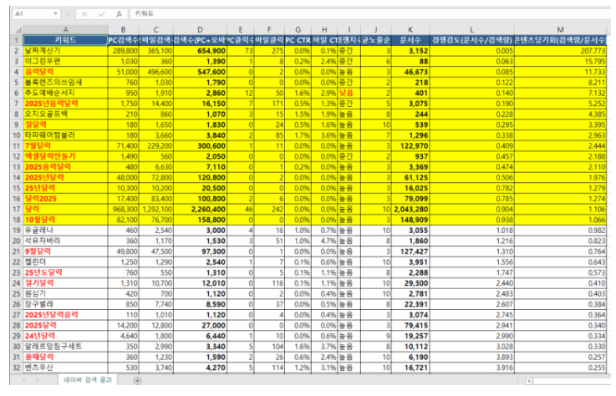Click document count 2,043,280
This screenshot has width=616, height=396.
410,210
